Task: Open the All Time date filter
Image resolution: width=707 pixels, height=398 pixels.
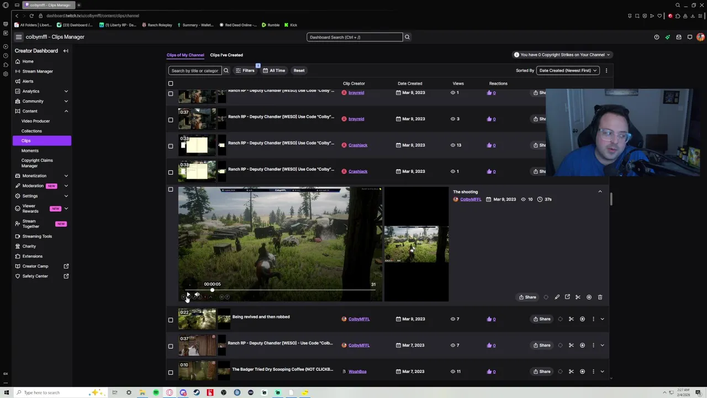Action: pyautogui.click(x=274, y=70)
